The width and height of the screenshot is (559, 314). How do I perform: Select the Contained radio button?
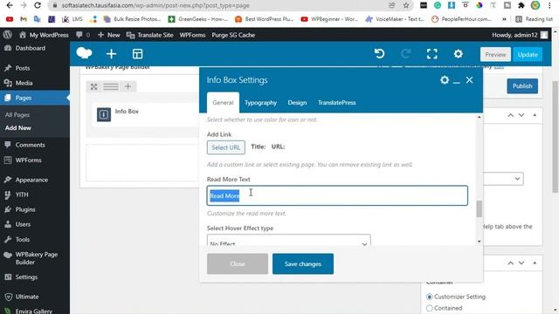429,308
